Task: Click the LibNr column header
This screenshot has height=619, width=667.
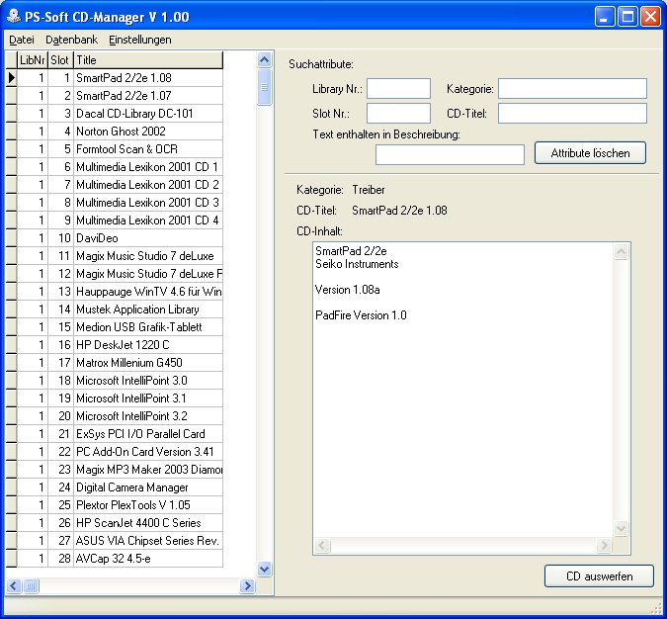Action: click(33, 60)
